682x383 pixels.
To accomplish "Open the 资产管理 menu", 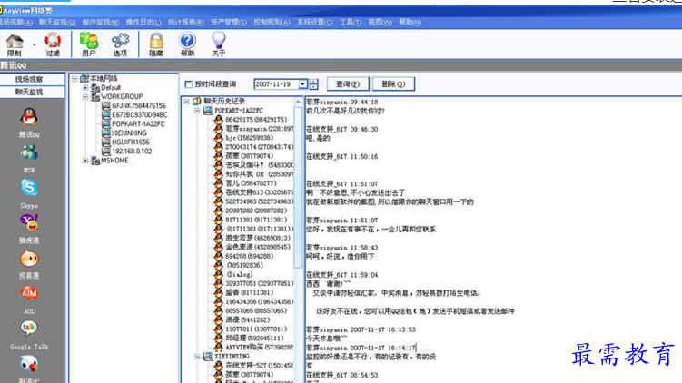I will coord(229,22).
